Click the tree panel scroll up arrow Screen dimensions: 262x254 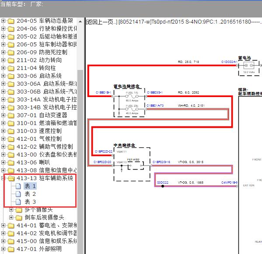80,21
